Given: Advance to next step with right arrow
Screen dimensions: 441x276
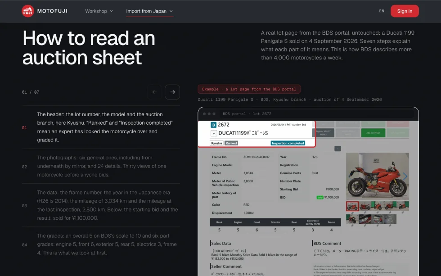Looking at the screenshot, I should point(172,92).
